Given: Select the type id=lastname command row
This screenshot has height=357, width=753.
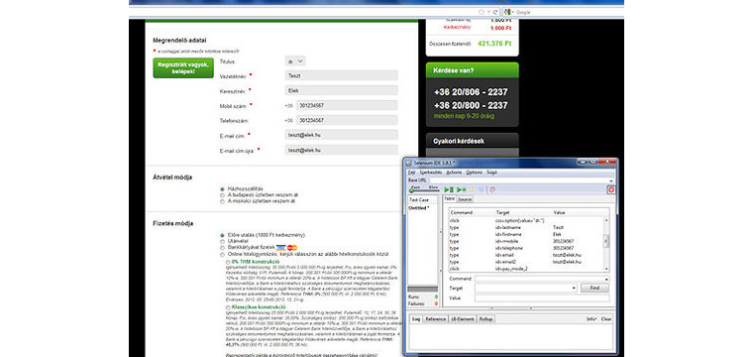Looking at the screenshot, I should (x=526, y=227).
